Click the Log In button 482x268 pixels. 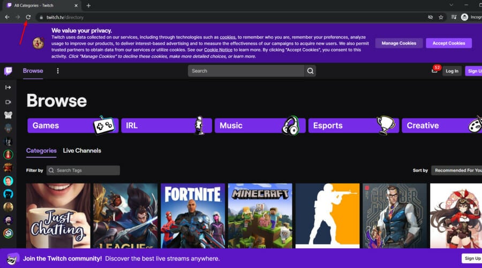(452, 71)
